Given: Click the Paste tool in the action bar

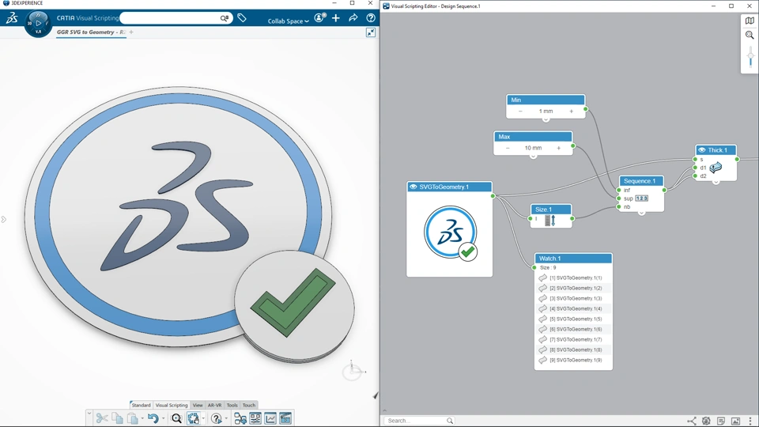Looking at the screenshot, I should (x=132, y=418).
